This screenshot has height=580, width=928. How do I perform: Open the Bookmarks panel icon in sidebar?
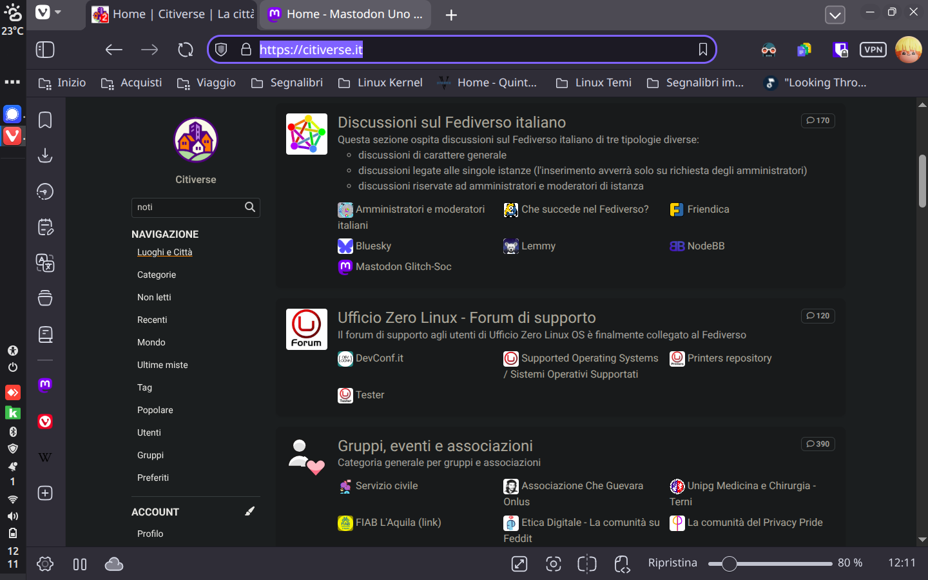point(45,120)
